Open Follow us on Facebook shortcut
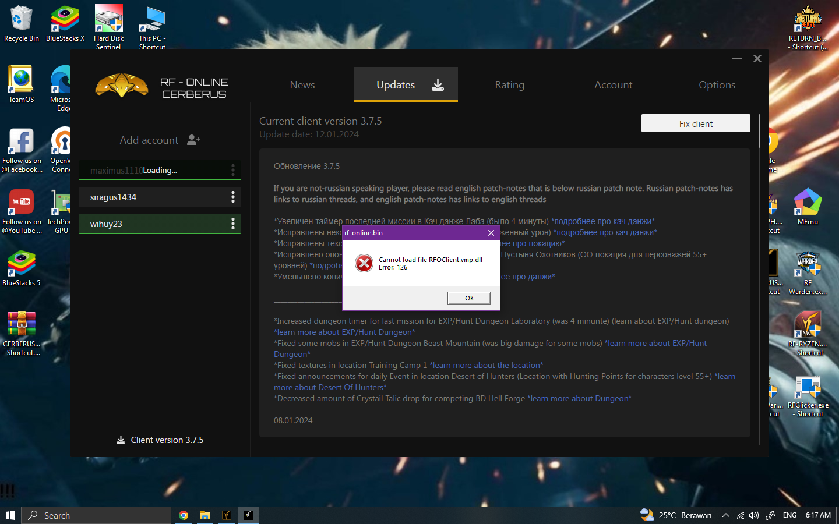This screenshot has height=524, width=839. click(x=22, y=150)
